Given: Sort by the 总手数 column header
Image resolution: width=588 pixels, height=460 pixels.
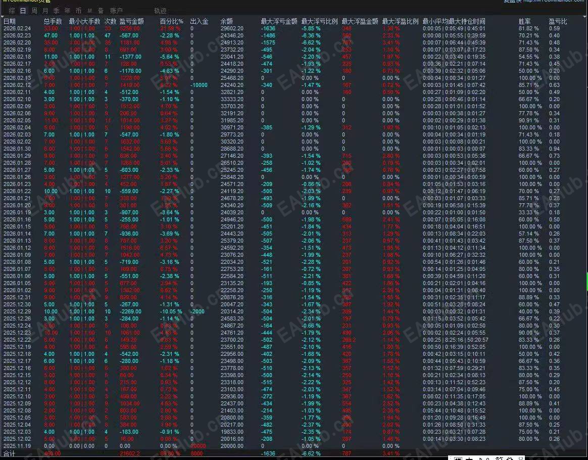Looking at the screenshot, I should coord(53,21).
